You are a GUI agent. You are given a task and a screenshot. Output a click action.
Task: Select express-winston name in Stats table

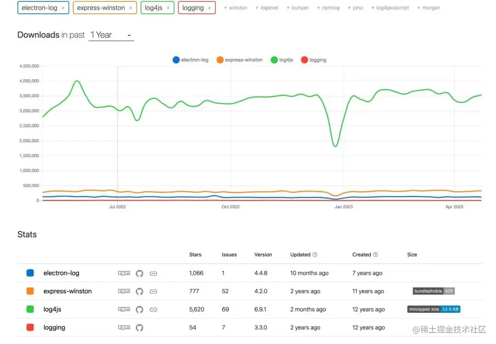click(x=68, y=291)
